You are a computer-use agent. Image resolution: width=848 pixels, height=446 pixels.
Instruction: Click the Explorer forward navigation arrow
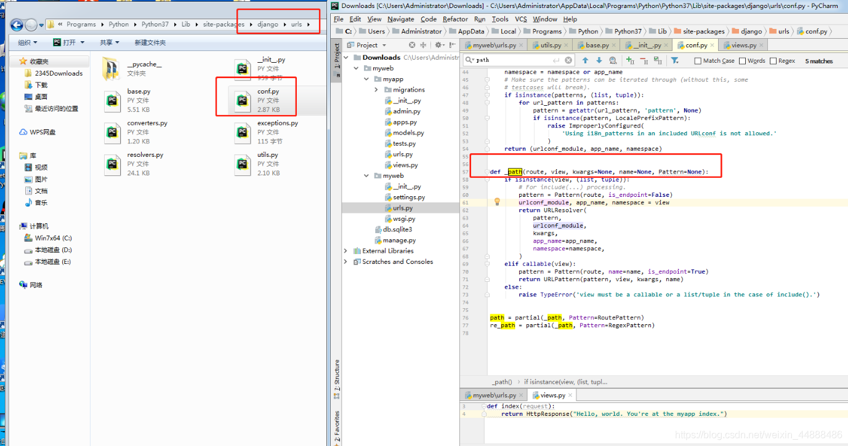[x=31, y=25]
